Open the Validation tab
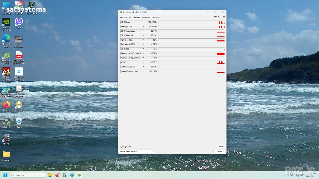 [x=156, y=17]
